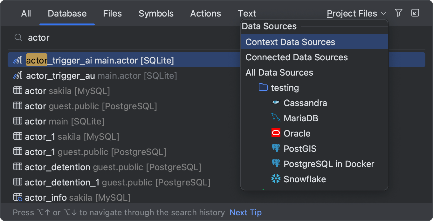Choose Context Data Sources from the menu

pyautogui.click(x=290, y=42)
